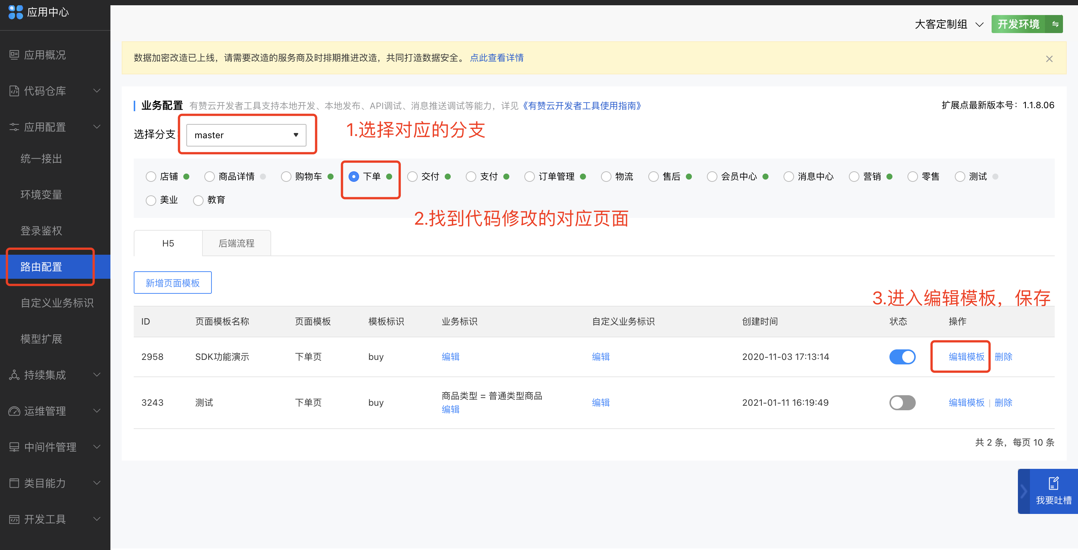Click 编辑模板 for SDK功能演示 row
1078x550 pixels.
point(966,357)
